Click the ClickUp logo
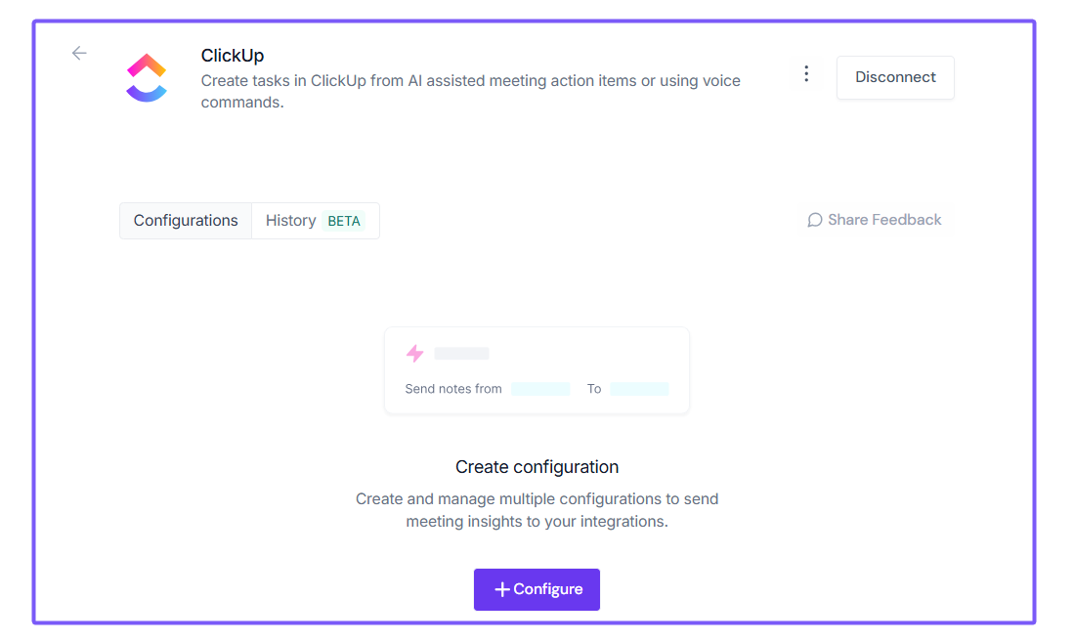 [x=147, y=78]
